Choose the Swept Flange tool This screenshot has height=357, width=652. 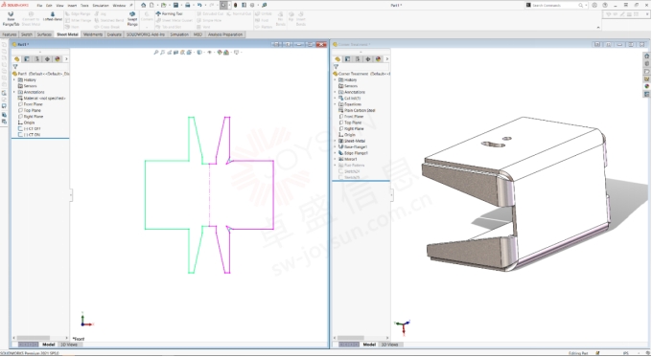pos(132,19)
